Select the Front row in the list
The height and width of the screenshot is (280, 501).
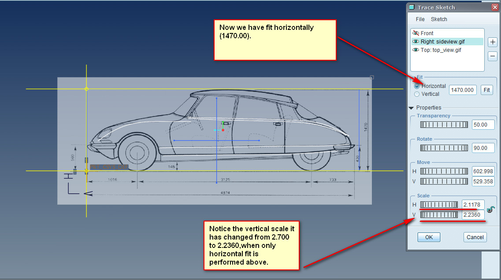click(447, 33)
